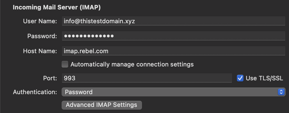Viewport: 289px width, 113px height.
Task: Click the 'User Name:' label
Action: [x=40, y=21]
